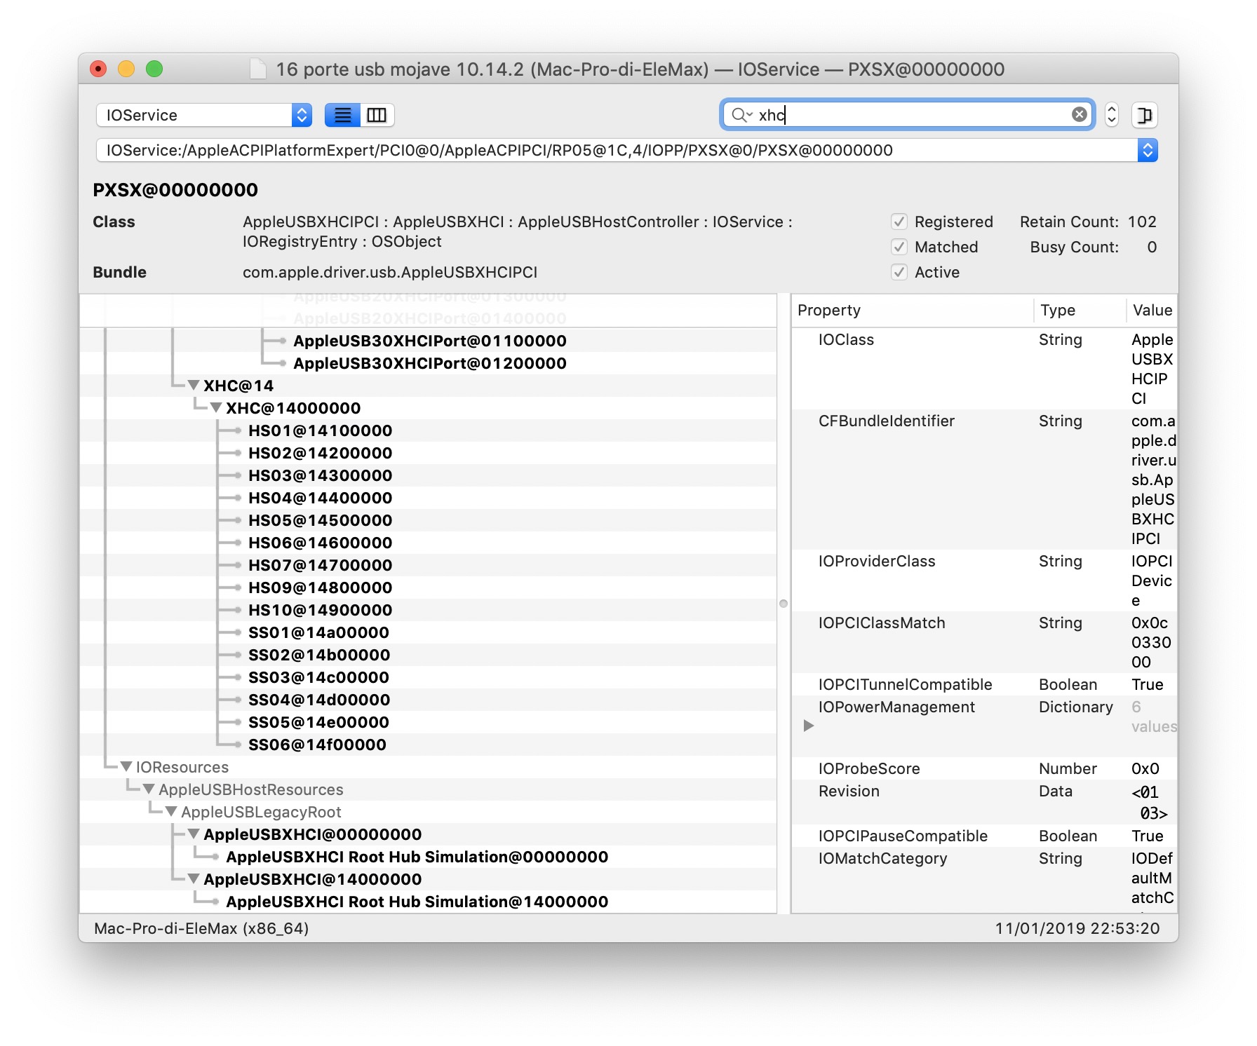Toggle the inspector sidebar panel button

(x=1144, y=115)
